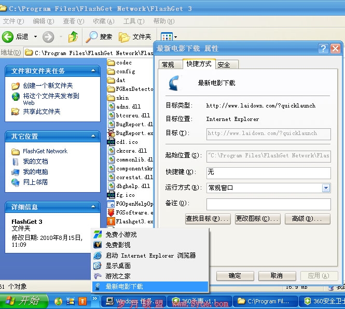Select Flashget3.exe orange icon
Image resolution: width=345 pixels, height=309 pixels.
(x=111, y=221)
